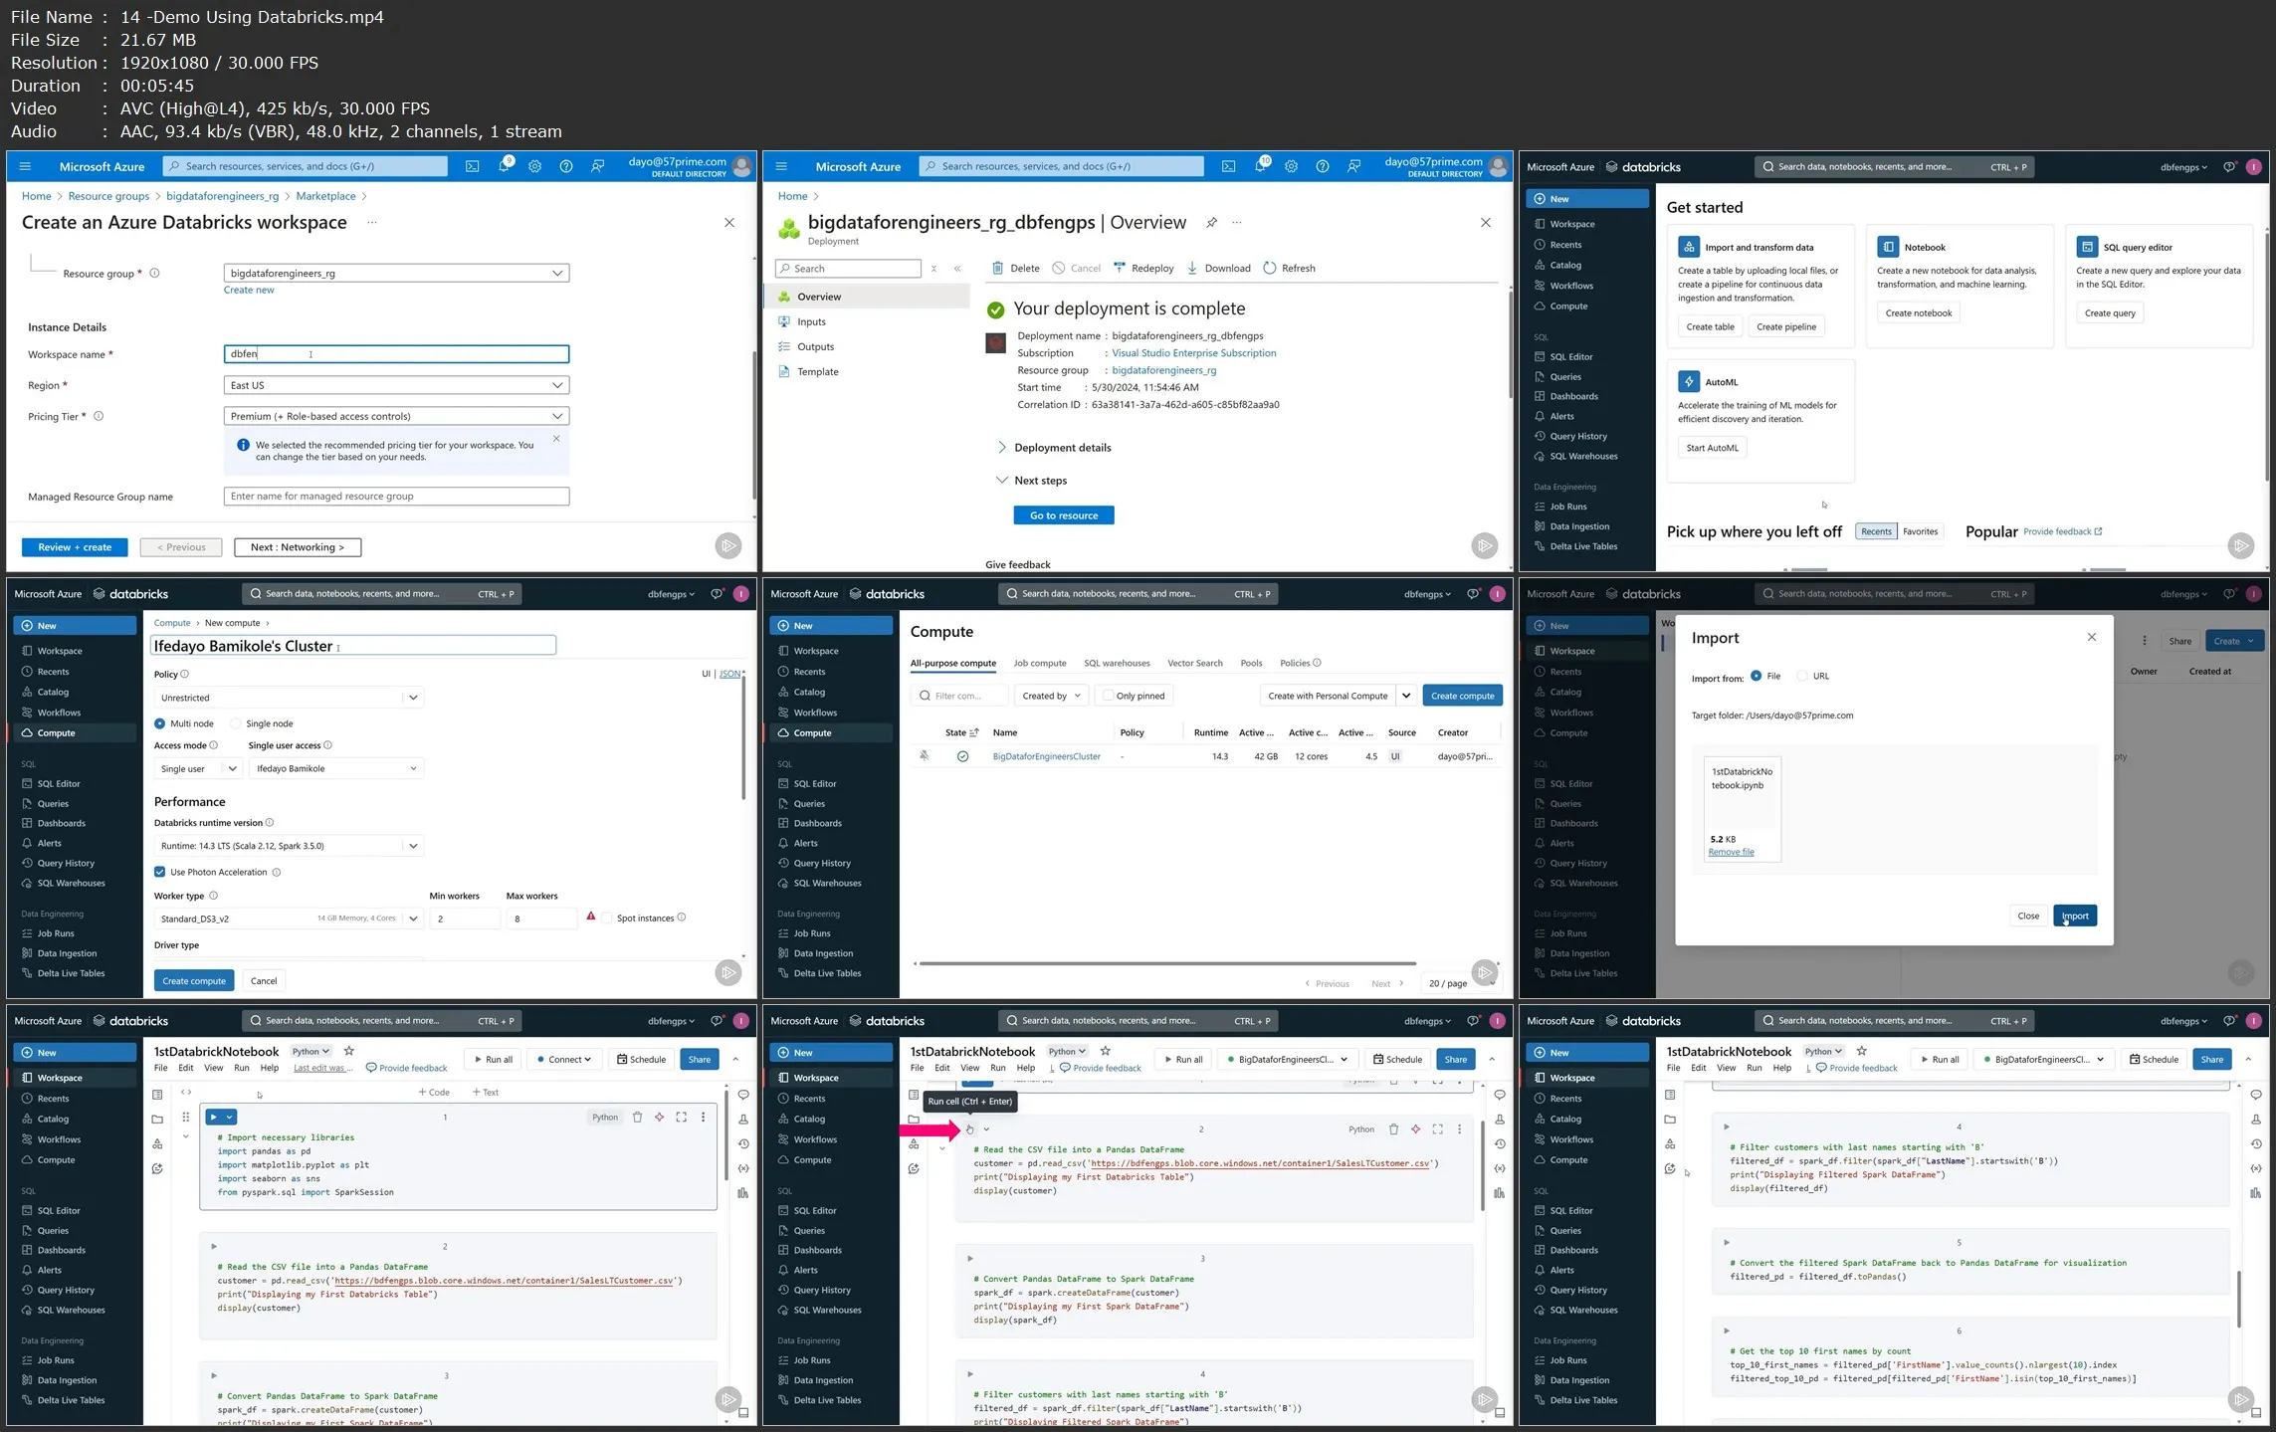
Task: Click the Review + create button
Action: 75,547
